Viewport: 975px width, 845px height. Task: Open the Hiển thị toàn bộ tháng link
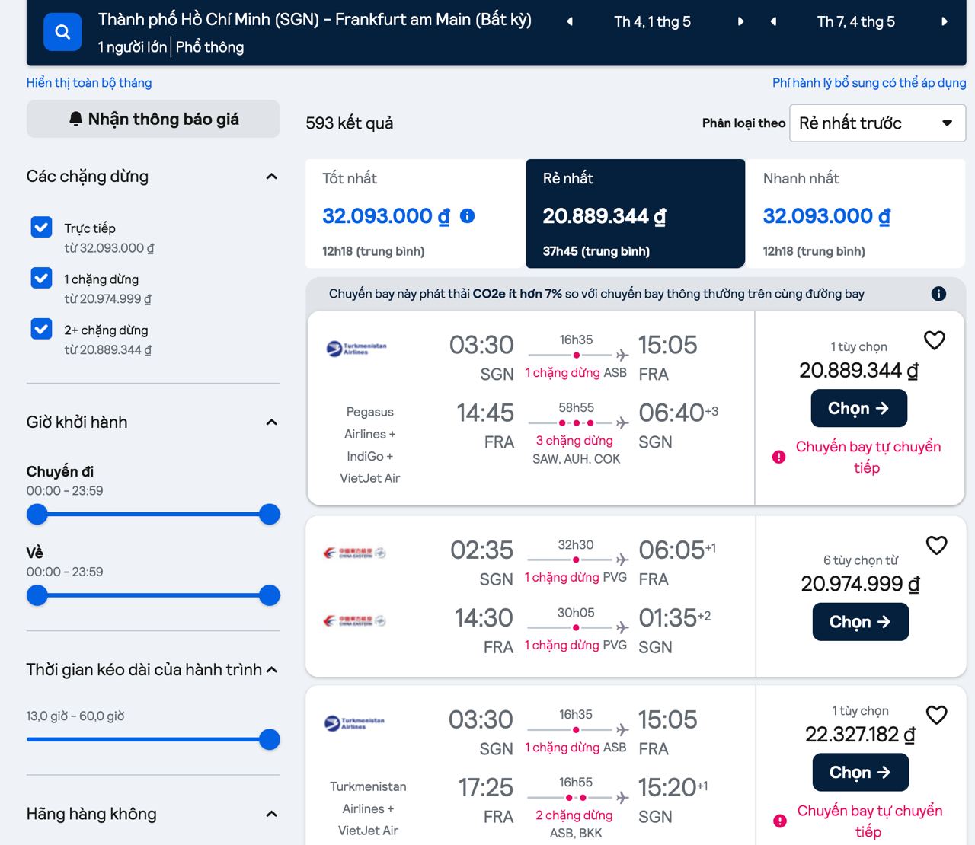click(x=89, y=83)
